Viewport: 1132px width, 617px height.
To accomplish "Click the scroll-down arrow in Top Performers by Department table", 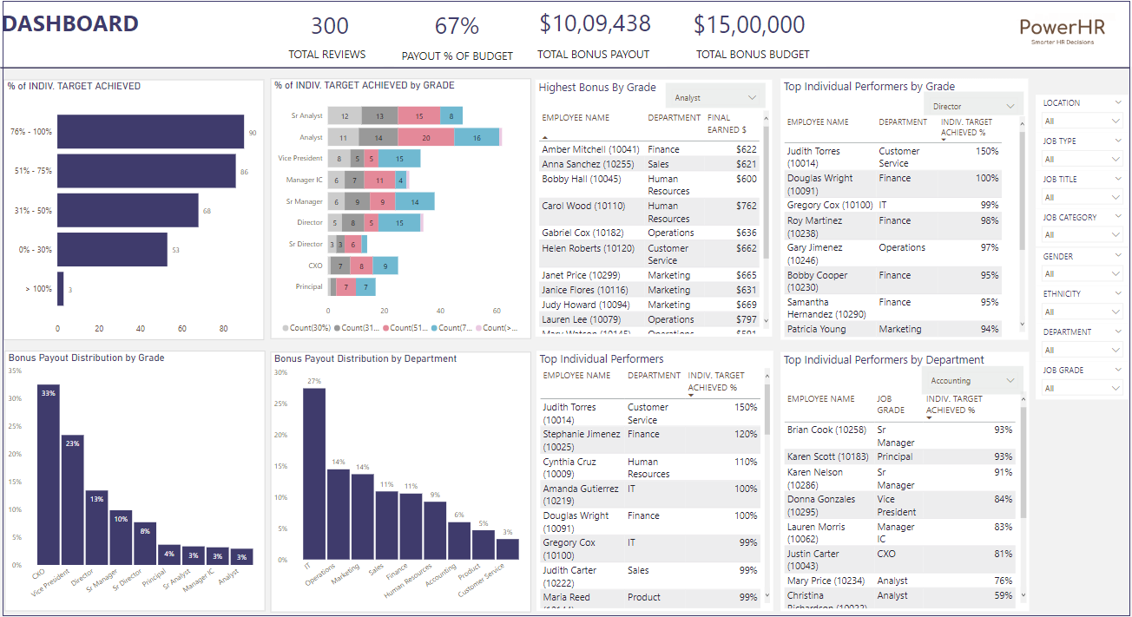I will pos(1022,595).
